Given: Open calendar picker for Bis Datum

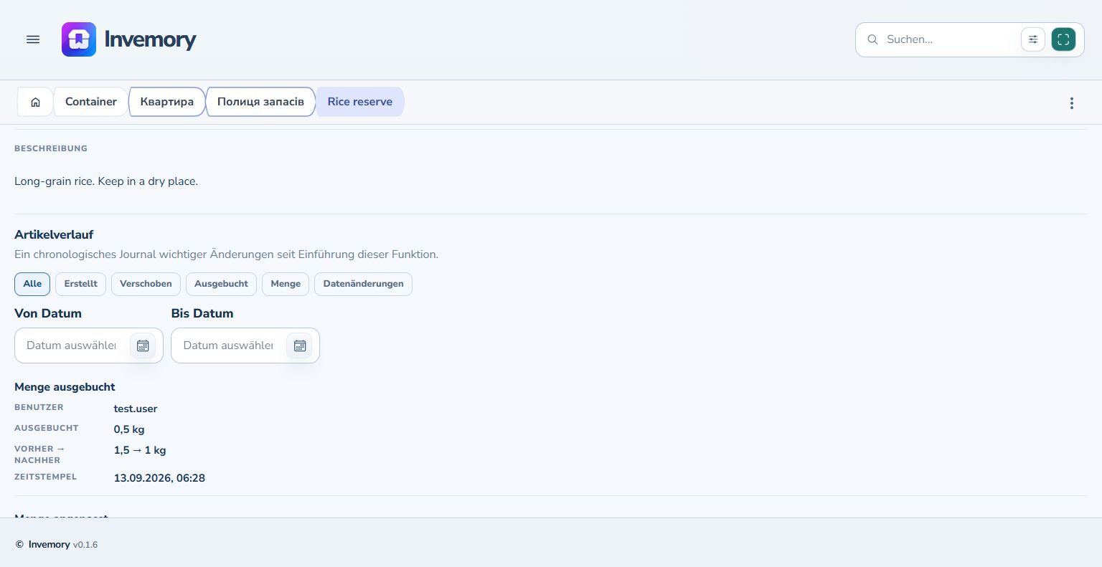Looking at the screenshot, I should click(x=299, y=346).
